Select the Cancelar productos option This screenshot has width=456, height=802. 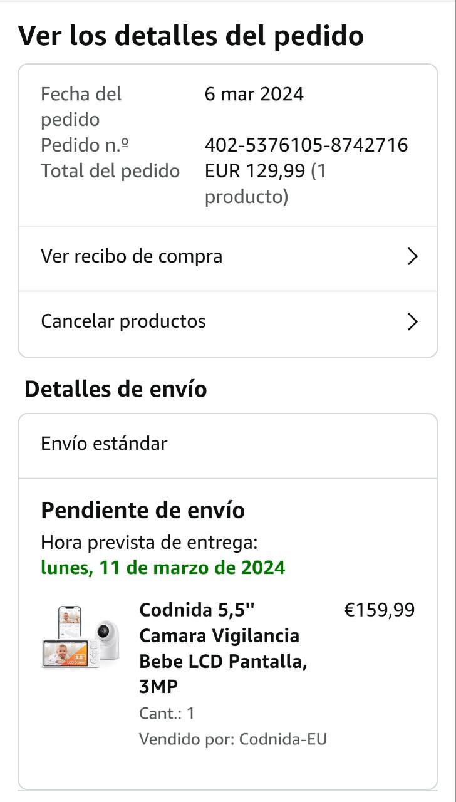[x=123, y=321]
